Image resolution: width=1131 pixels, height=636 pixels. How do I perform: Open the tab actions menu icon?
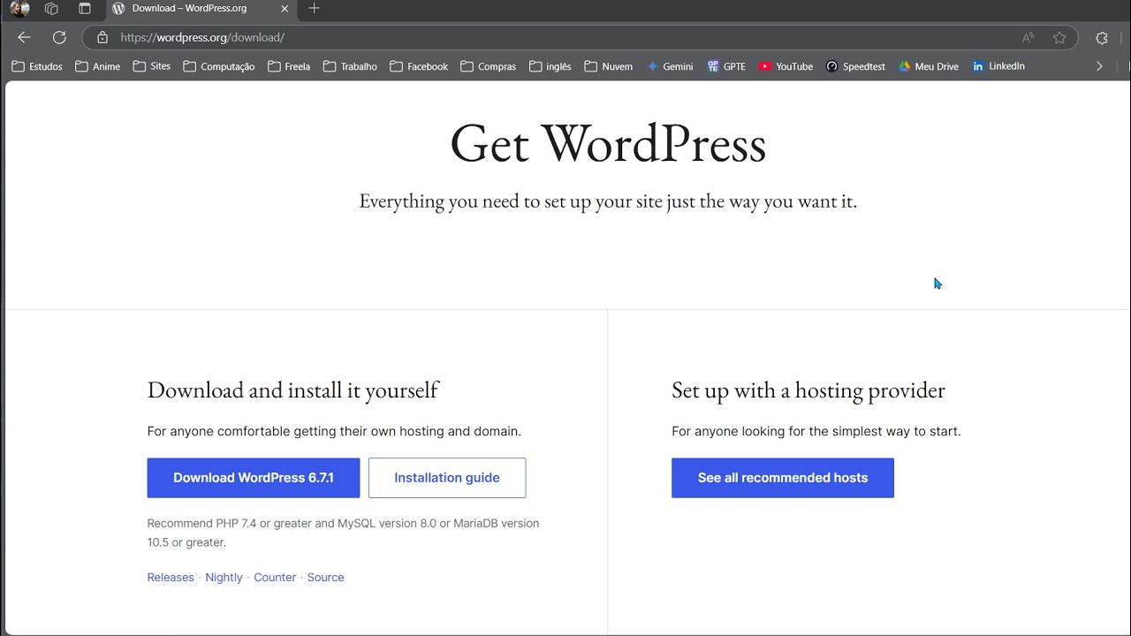[x=85, y=9]
